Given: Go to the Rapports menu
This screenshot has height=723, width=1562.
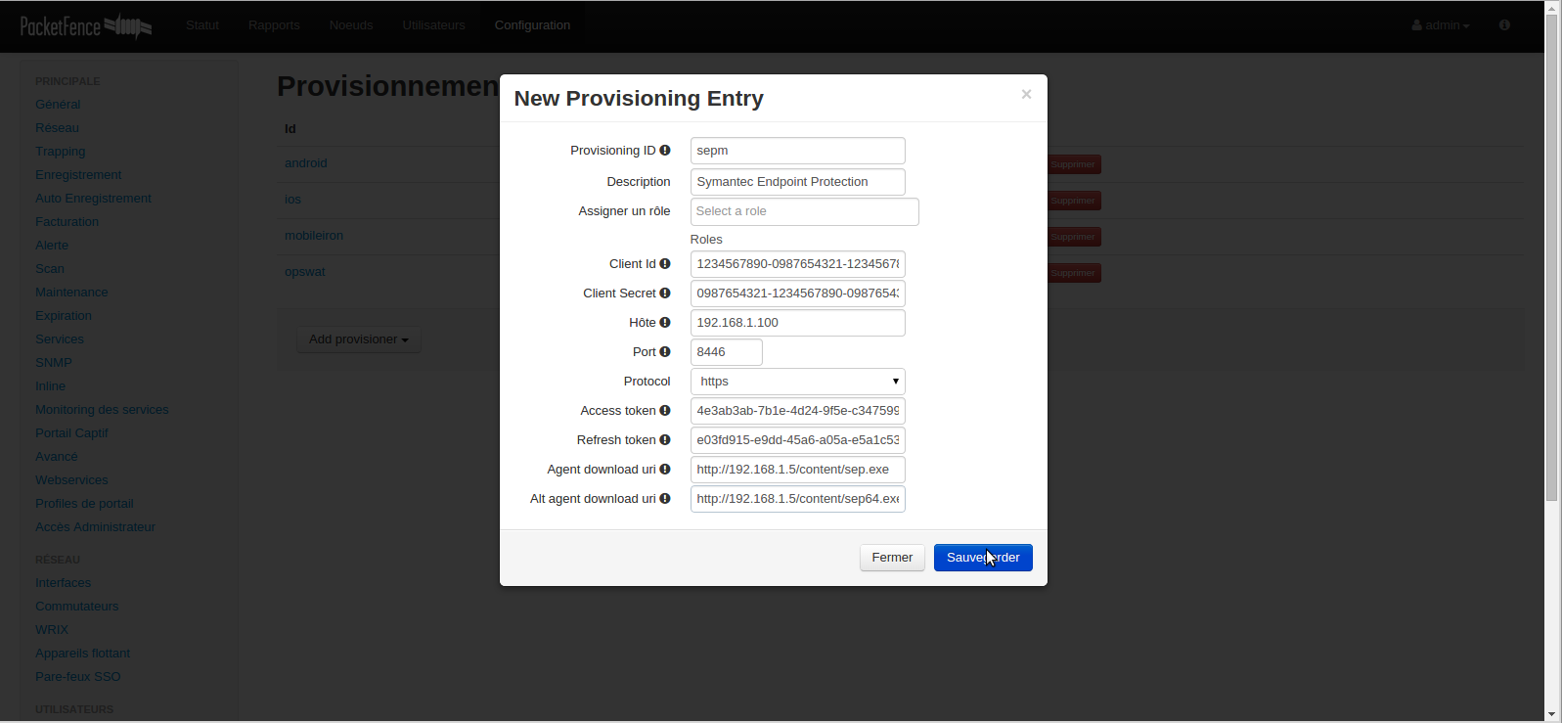Looking at the screenshot, I should tap(274, 25).
